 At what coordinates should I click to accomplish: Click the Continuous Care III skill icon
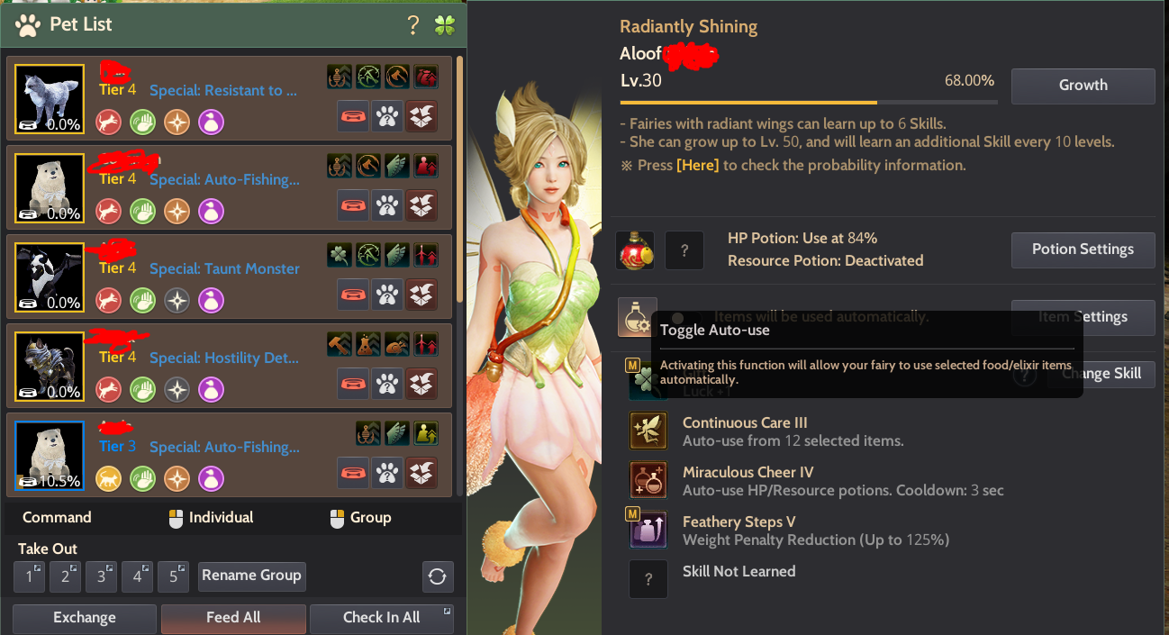pyautogui.click(x=648, y=431)
